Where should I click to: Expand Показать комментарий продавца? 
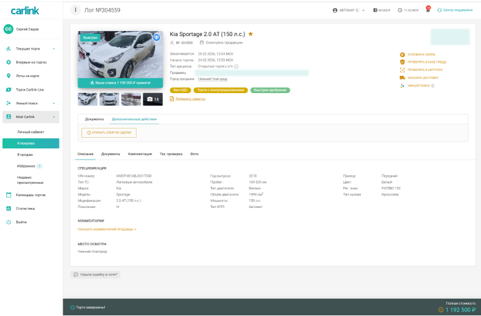pyautogui.click(x=107, y=229)
